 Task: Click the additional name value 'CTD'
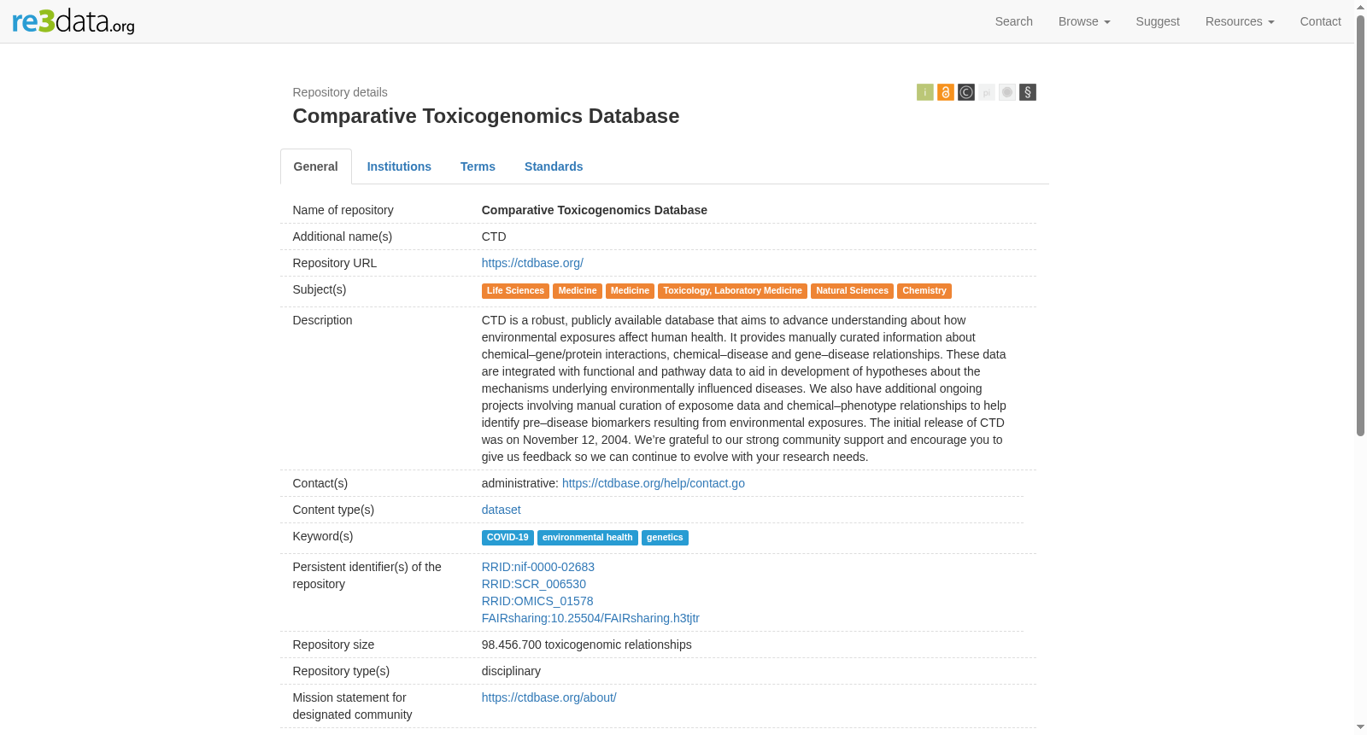[x=494, y=236]
